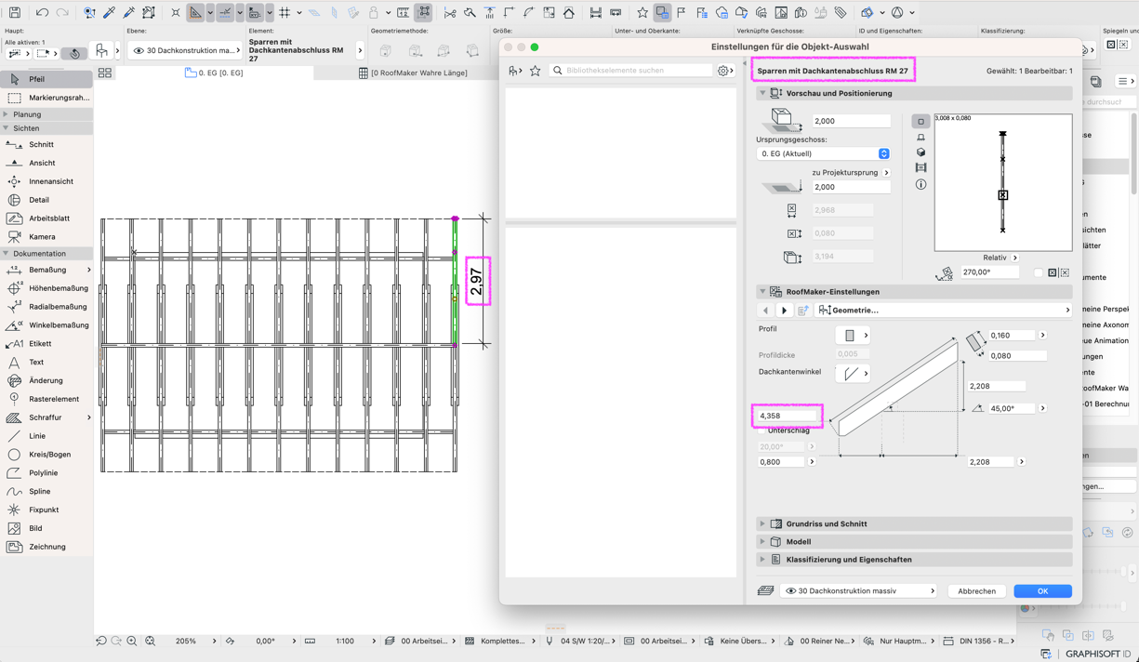Open library search settings gear
The width and height of the screenshot is (1139, 662).
coord(724,71)
